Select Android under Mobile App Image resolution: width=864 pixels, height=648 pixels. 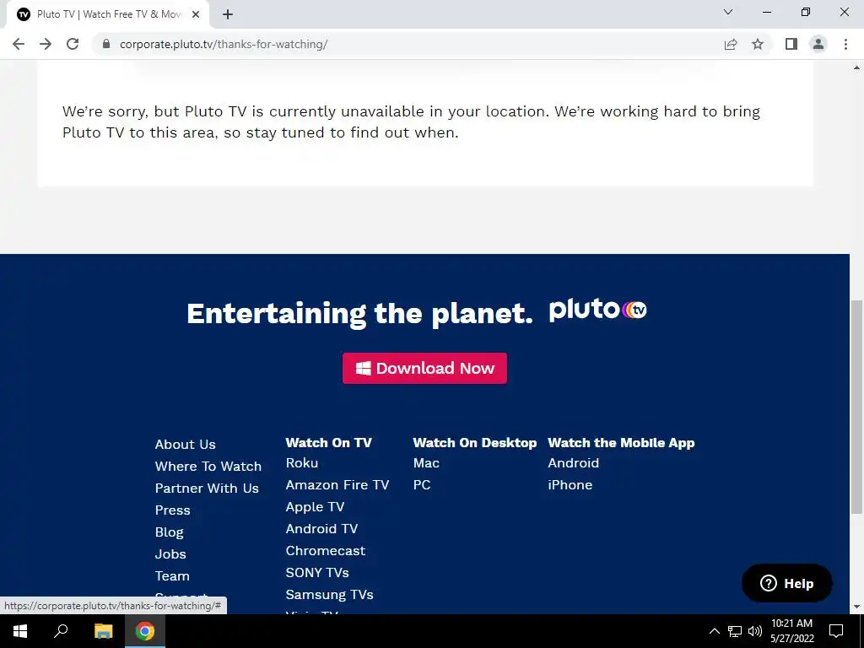click(x=573, y=463)
